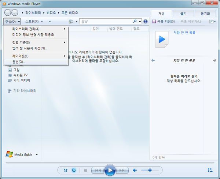Toggle the 구성(O) menu button

click(12, 22)
